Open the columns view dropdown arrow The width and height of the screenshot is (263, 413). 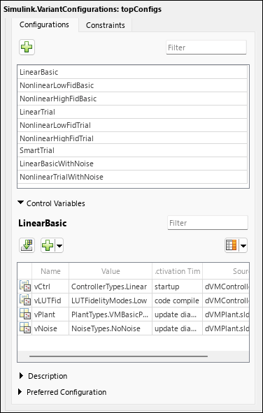243,245
